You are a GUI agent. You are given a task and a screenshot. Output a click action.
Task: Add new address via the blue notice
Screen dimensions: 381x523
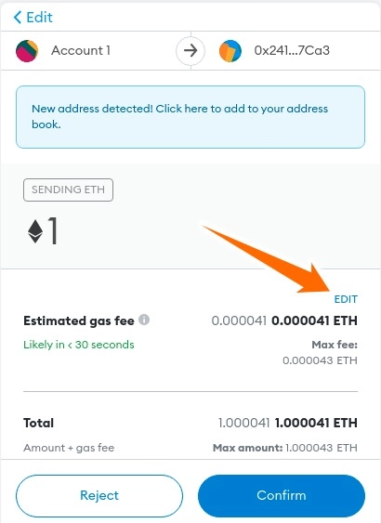pyautogui.click(x=190, y=117)
